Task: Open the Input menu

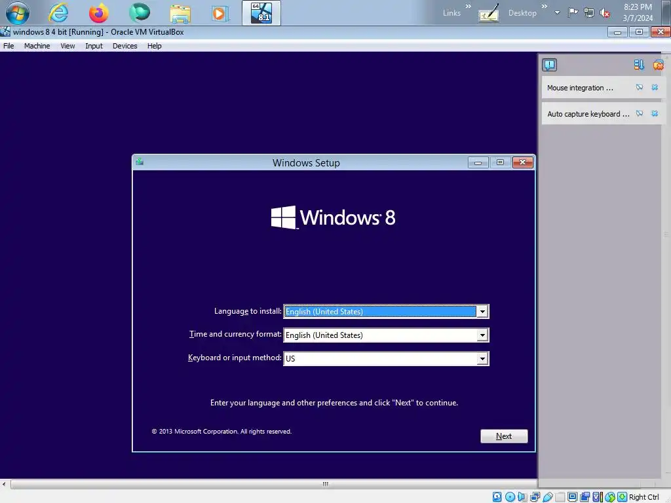Action: [x=94, y=46]
